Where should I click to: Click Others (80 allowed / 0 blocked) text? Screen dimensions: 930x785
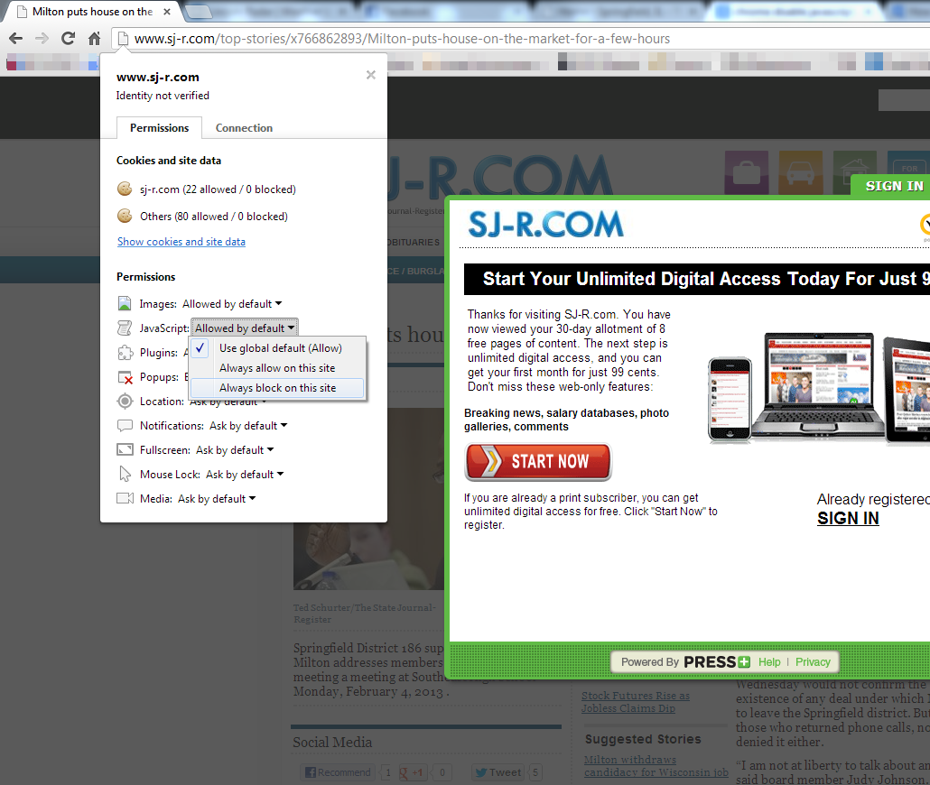coord(213,217)
